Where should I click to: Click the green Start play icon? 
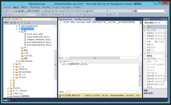[92, 11]
